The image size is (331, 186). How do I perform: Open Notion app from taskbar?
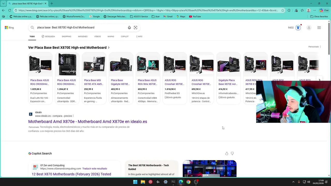173,182
